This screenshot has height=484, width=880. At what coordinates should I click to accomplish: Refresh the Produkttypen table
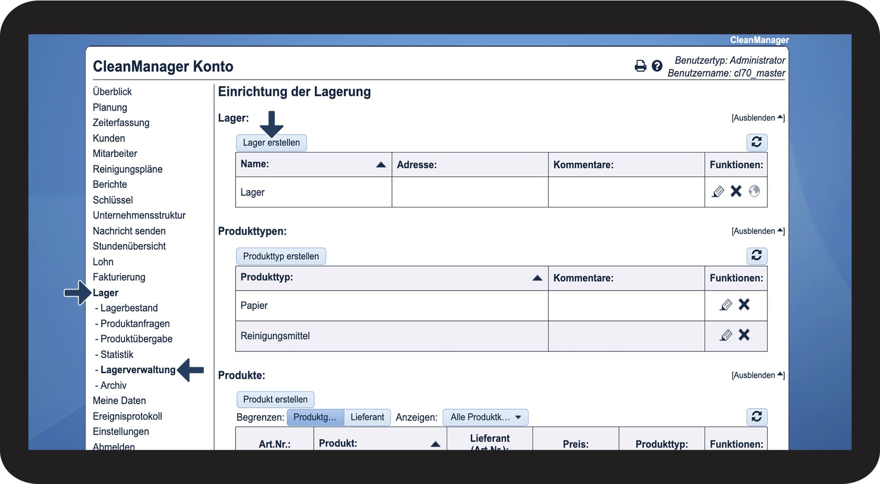click(756, 256)
